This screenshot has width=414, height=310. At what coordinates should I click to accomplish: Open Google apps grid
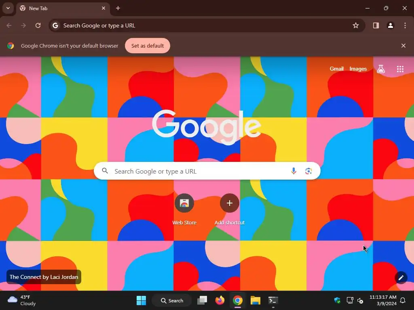[x=400, y=69]
